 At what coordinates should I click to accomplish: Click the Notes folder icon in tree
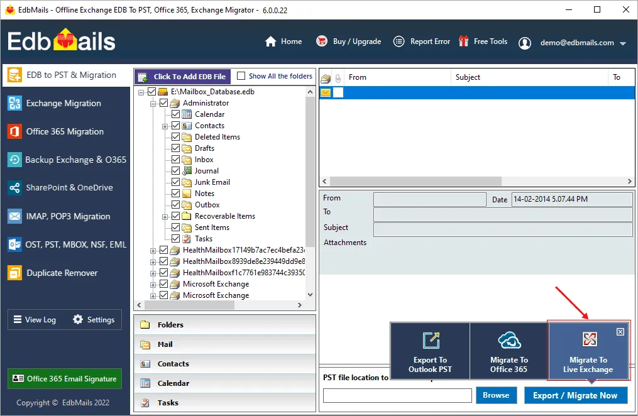tap(187, 194)
